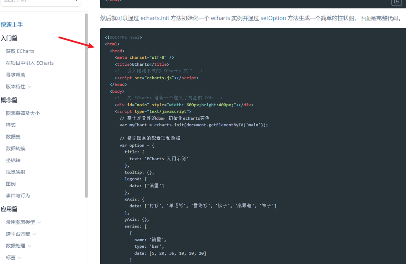
Task: Click the chevron beside 标签
Action: 20,258
